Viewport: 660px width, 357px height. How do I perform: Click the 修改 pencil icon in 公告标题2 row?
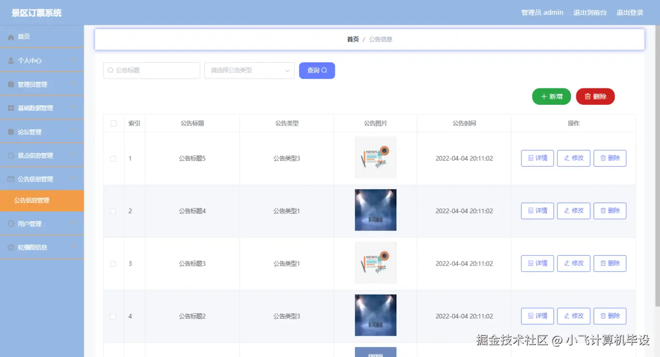pyautogui.click(x=567, y=316)
